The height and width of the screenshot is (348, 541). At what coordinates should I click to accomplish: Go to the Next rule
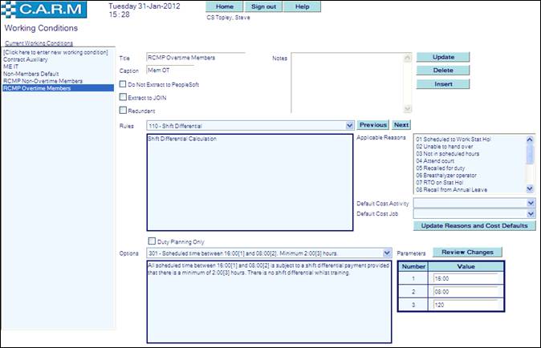point(401,125)
